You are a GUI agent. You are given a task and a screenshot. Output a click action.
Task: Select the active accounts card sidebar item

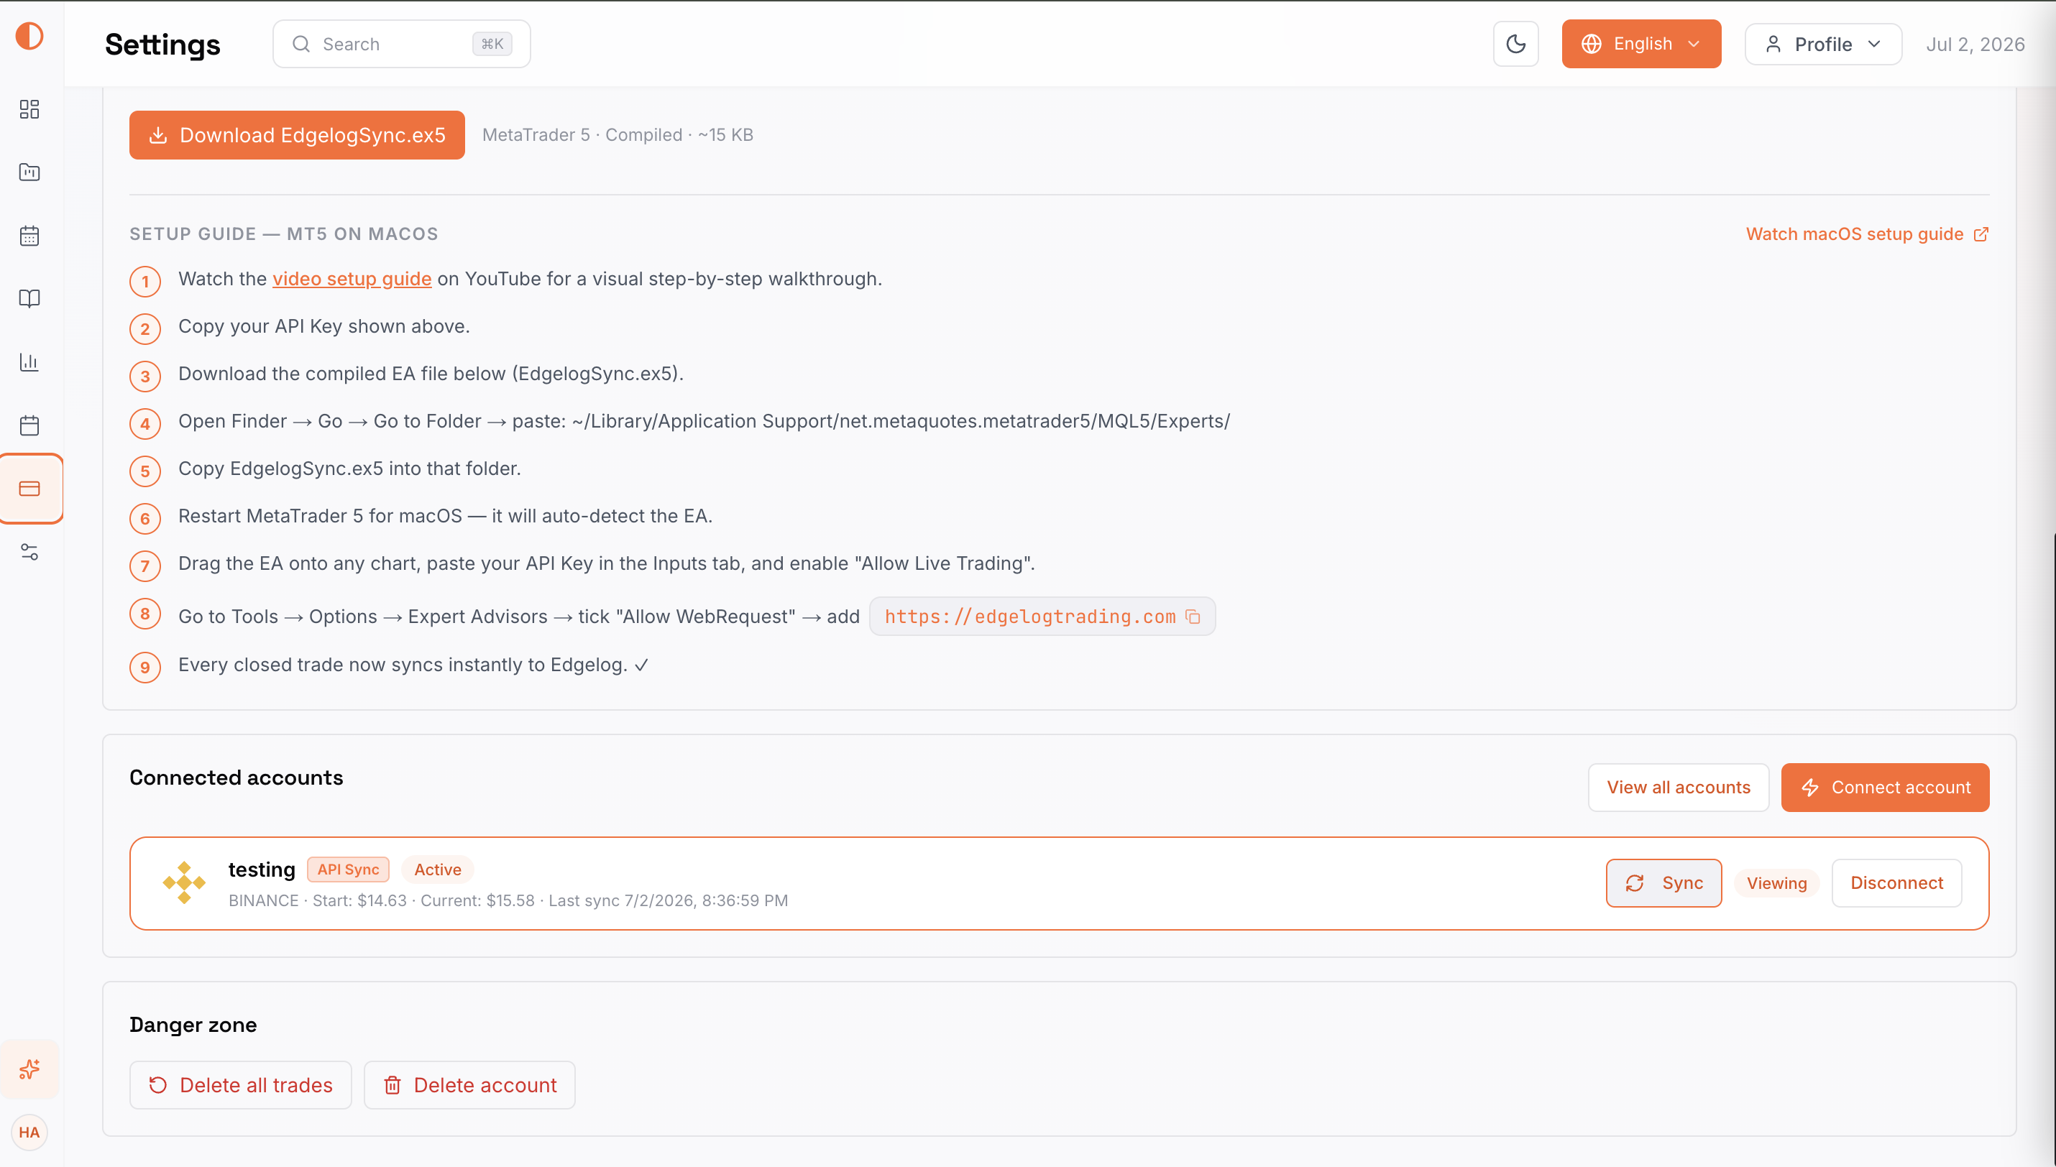coord(31,489)
